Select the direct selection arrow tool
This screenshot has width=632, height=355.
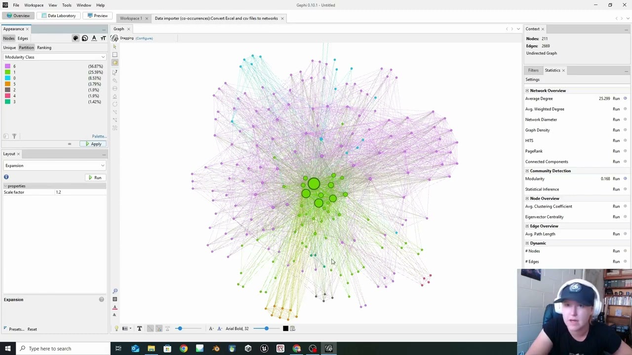pyautogui.click(x=115, y=47)
